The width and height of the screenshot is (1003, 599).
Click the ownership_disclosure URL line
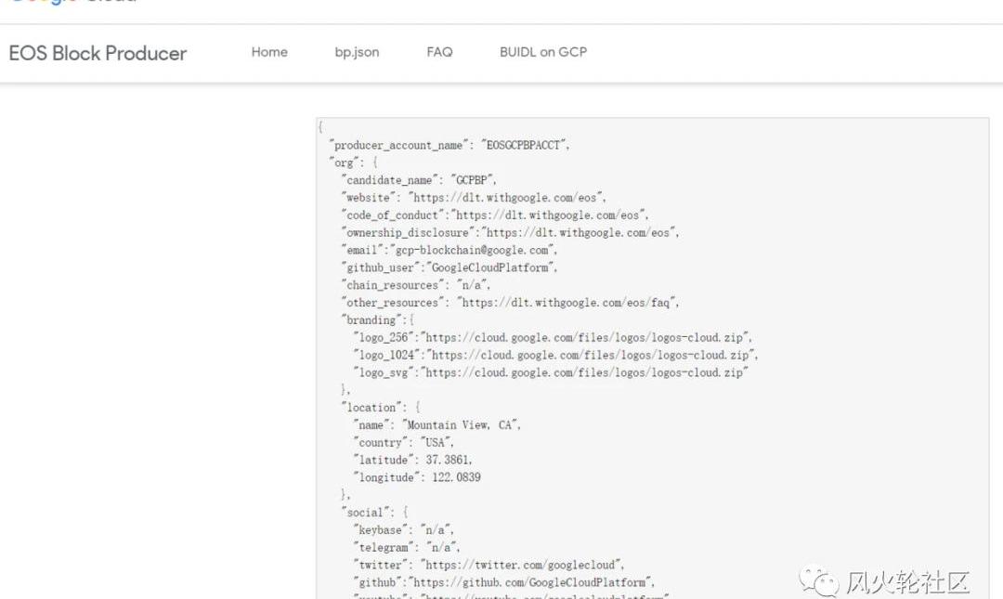coord(510,233)
